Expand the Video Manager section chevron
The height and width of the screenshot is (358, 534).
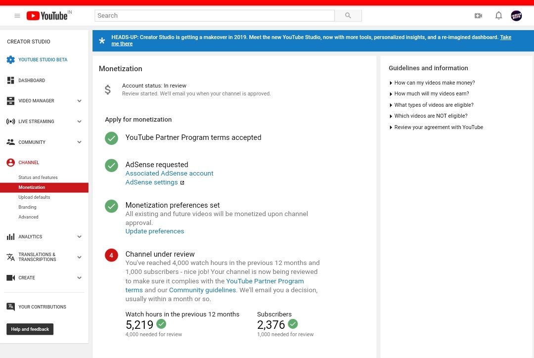[x=79, y=101]
